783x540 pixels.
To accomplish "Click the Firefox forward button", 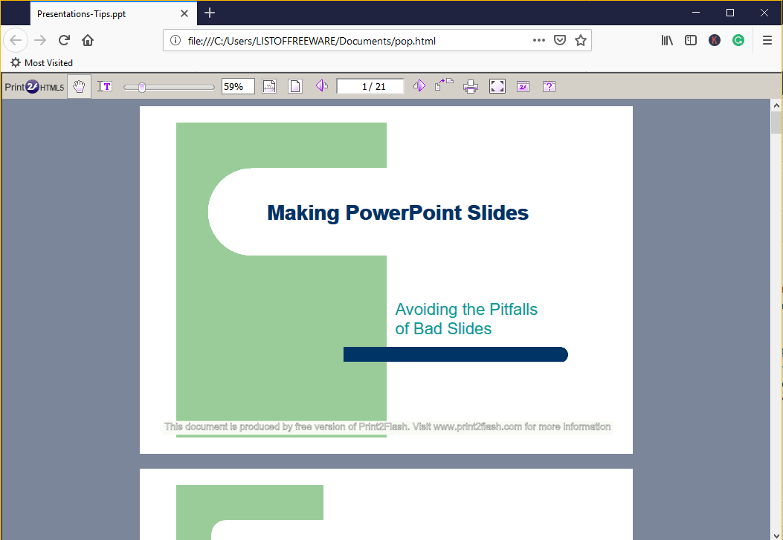I will 40,40.
